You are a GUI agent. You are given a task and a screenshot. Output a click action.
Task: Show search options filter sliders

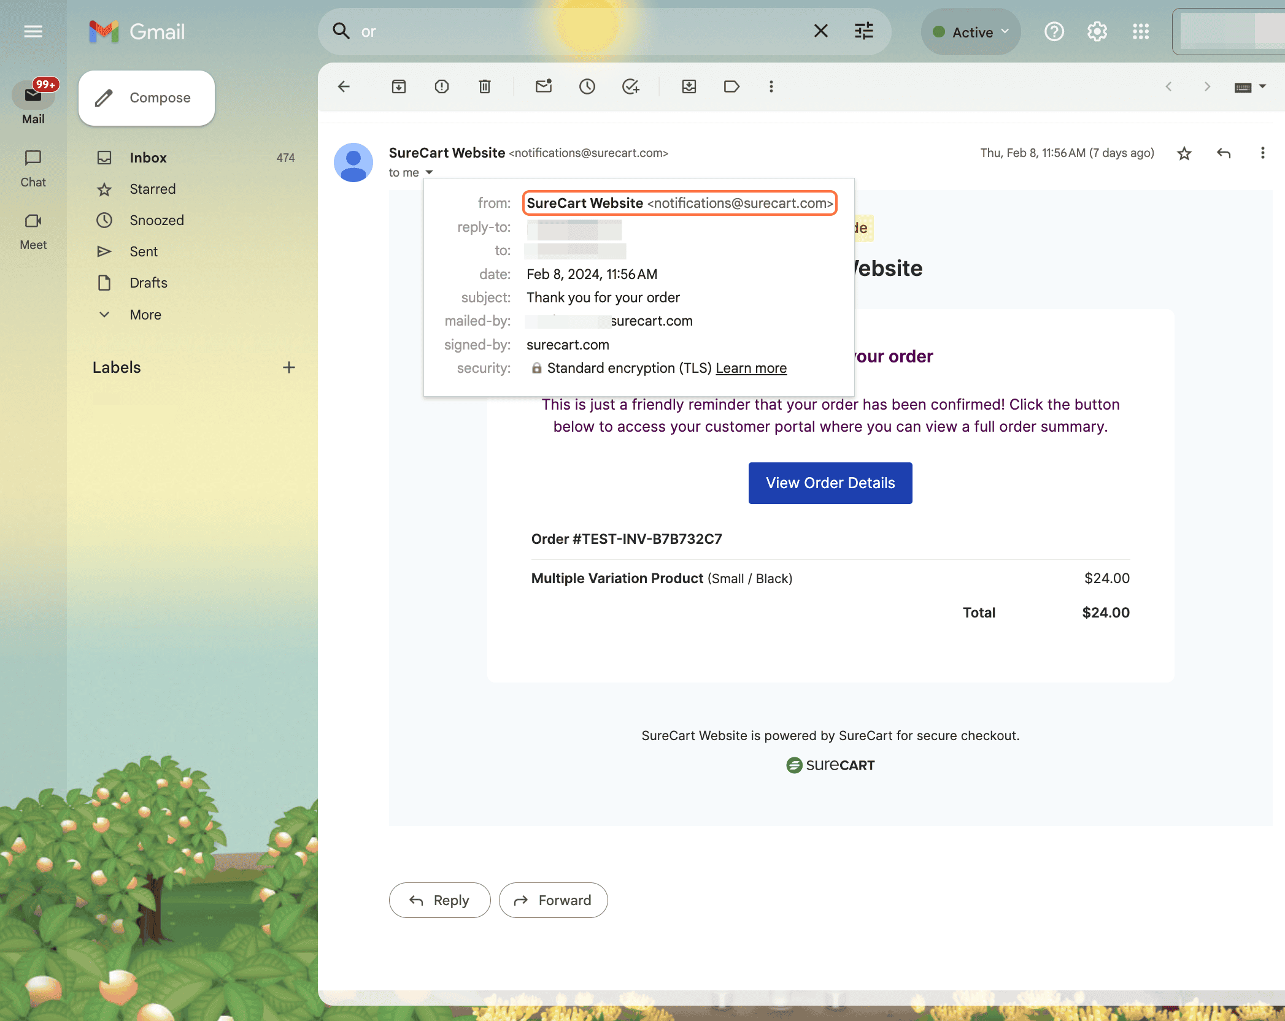[x=864, y=31]
